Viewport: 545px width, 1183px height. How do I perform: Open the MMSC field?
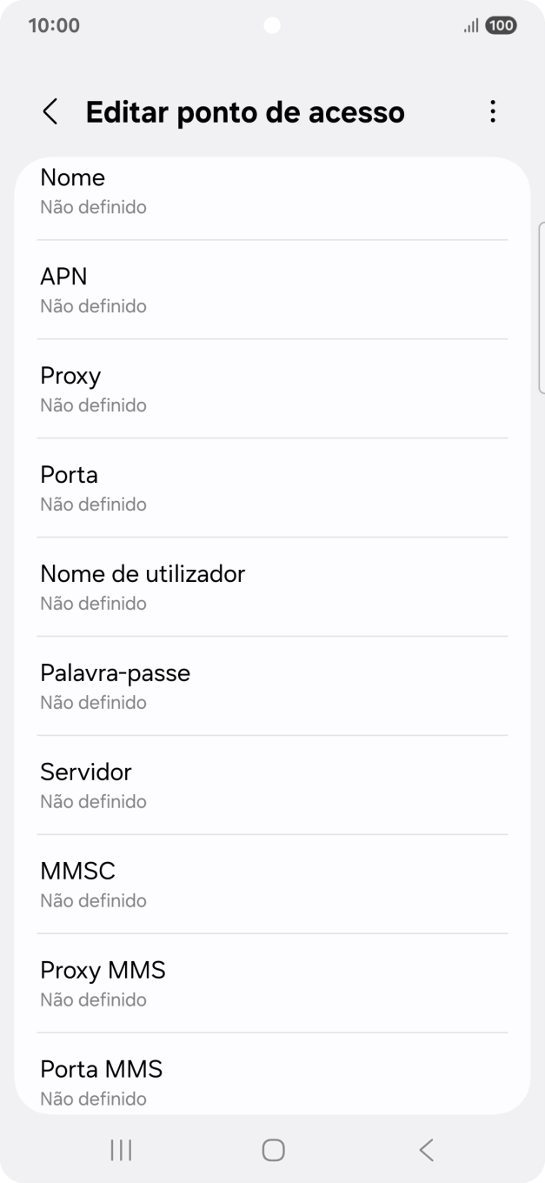click(272, 884)
